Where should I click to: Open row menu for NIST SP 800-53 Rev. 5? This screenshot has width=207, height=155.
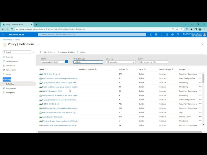click(200, 104)
